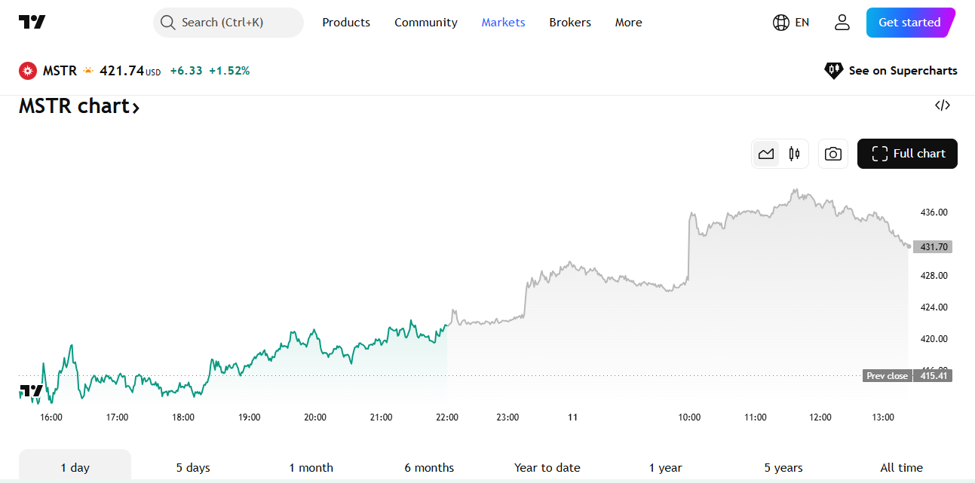The width and height of the screenshot is (975, 483).
Task: Open See on Supercharts link
Action: pos(891,71)
